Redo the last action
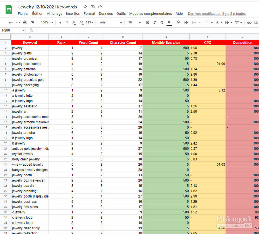 click(x=18, y=23)
